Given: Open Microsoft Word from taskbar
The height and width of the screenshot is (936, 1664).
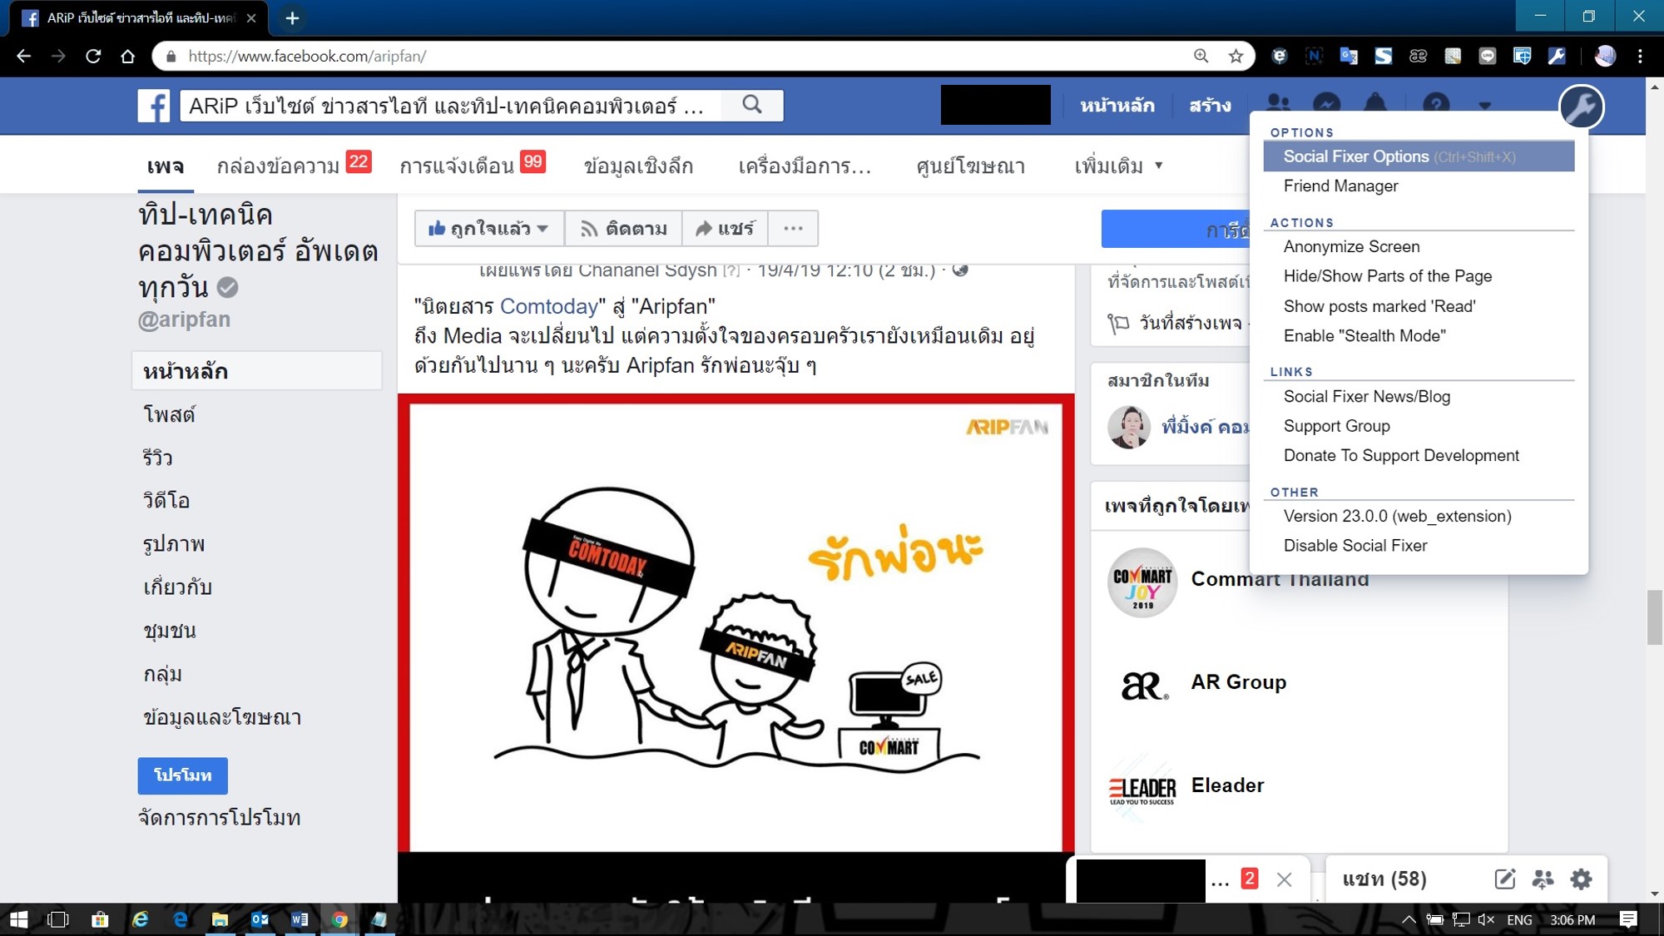Looking at the screenshot, I should pos(300,919).
